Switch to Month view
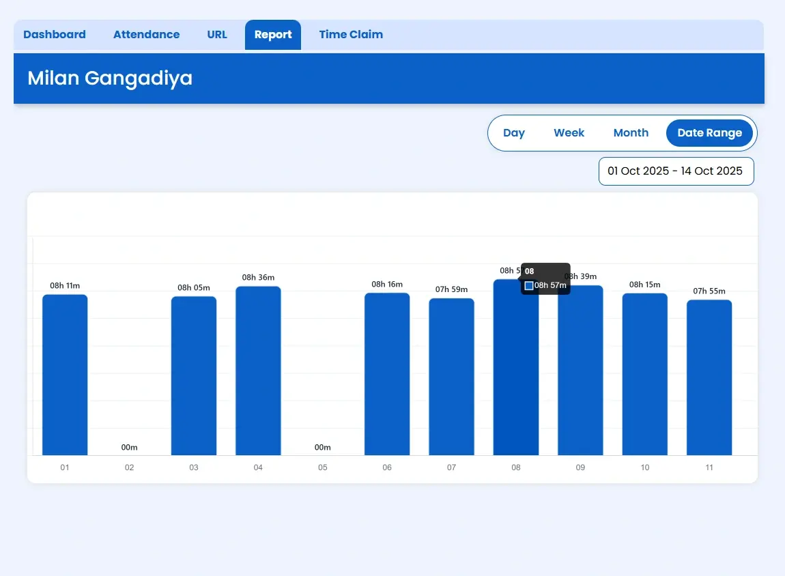 coord(630,132)
